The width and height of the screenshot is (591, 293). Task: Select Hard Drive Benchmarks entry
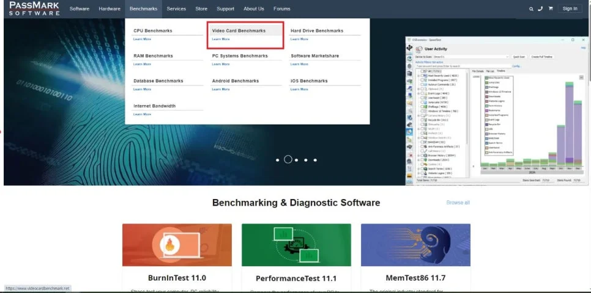317,31
